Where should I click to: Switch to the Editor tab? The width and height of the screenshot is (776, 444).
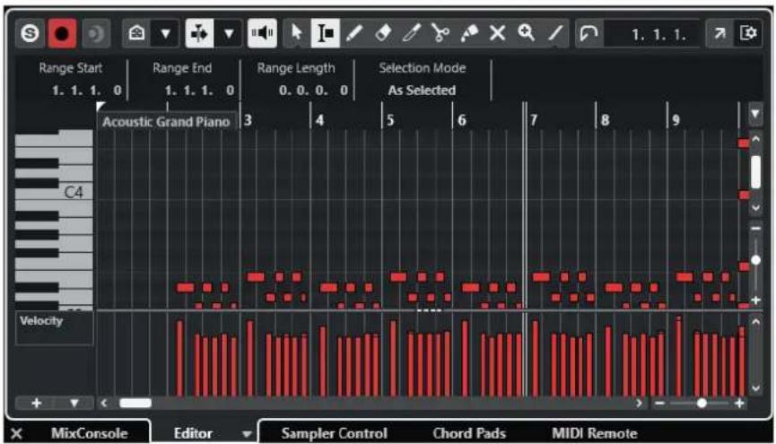click(x=193, y=433)
